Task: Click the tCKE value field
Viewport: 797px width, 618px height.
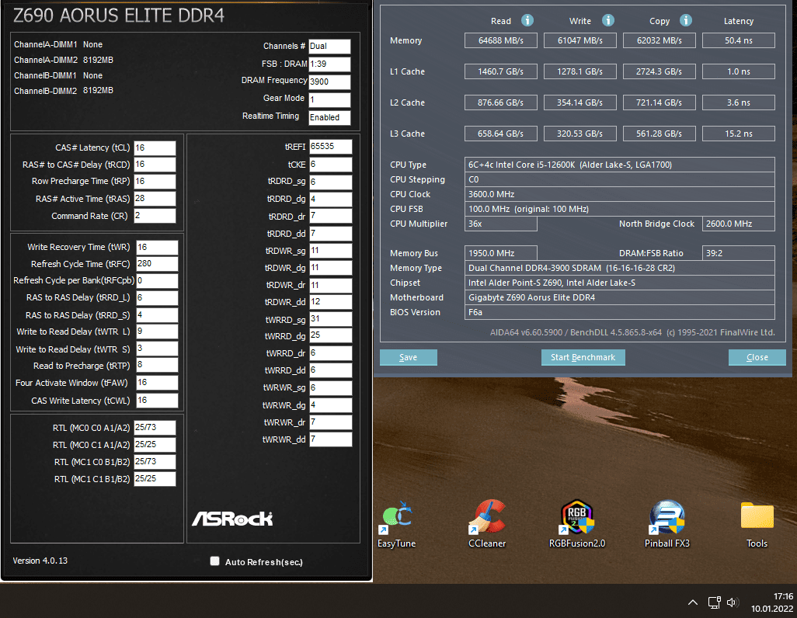Action: [x=330, y=164]
